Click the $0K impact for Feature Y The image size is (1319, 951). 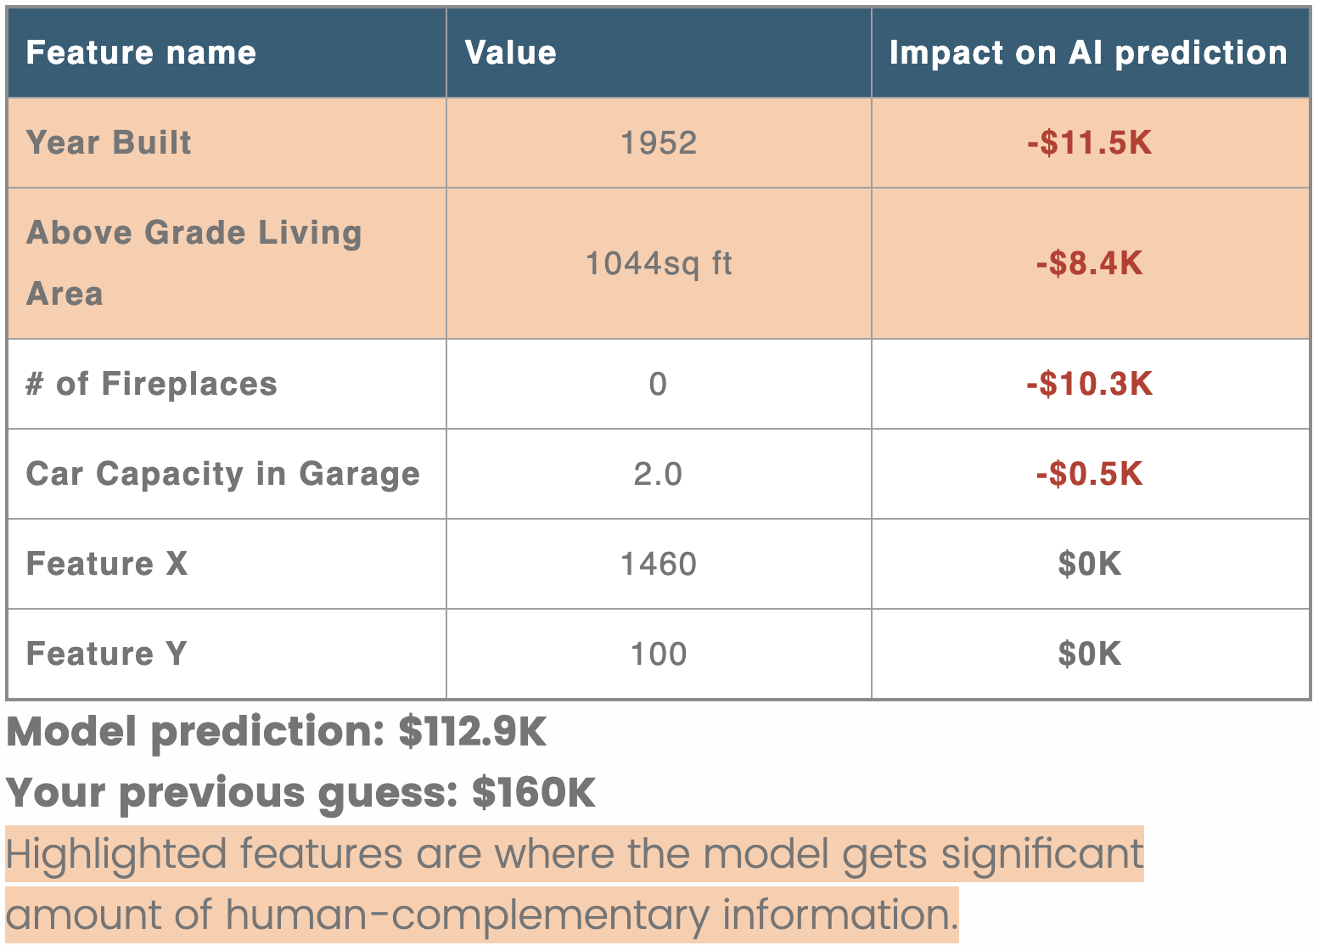point(1090,654)
